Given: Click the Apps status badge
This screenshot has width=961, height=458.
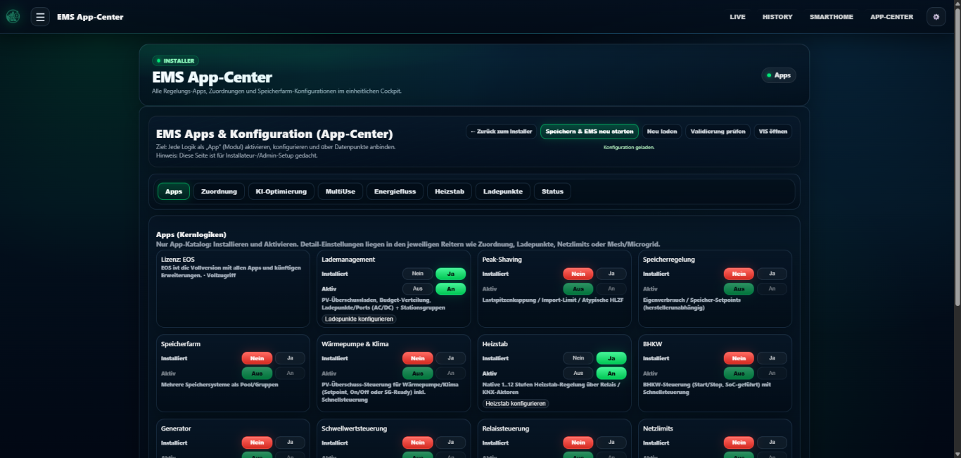Looking at the screenshot, I should pos(779,75).
